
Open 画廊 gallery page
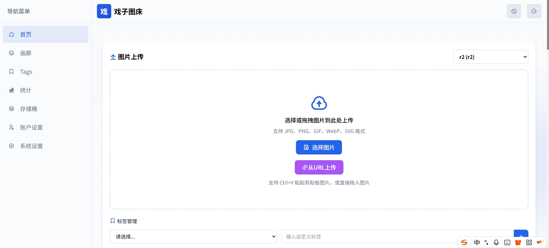[x=26, y=53]
